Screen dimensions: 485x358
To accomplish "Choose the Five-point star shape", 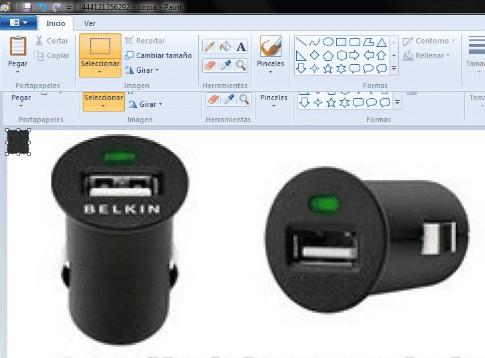I will point(328,68).
